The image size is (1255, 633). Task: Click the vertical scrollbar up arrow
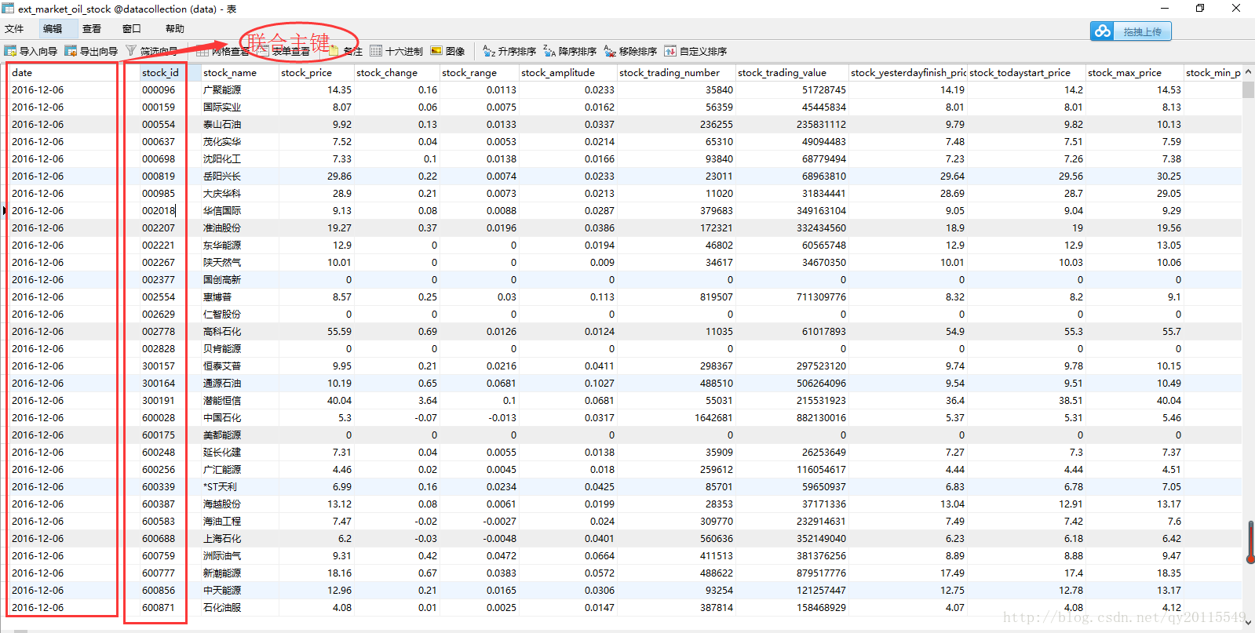[x=1248, y=72]
